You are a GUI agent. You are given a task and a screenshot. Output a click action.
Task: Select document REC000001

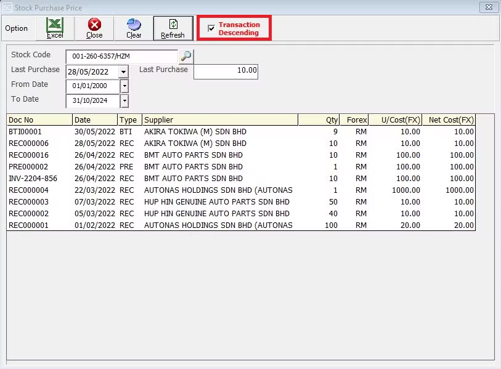(28, 225)
